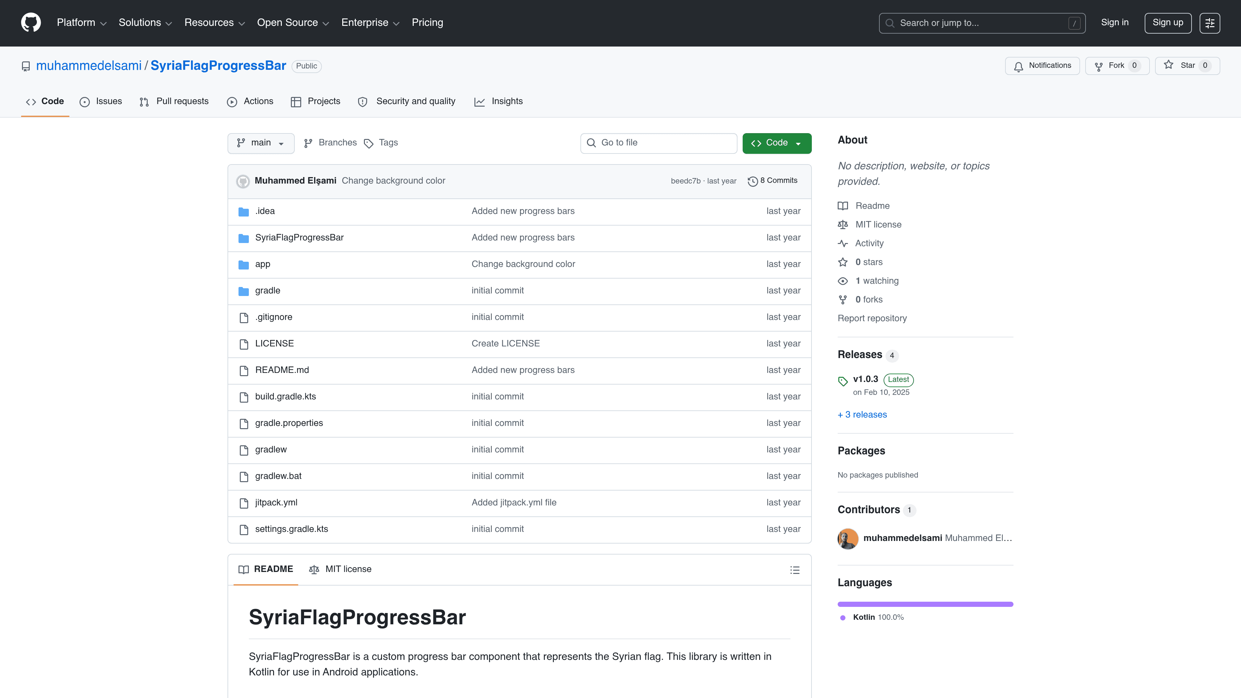Click the v1.0.3 release tag icon
This screenshot has height=698, width=1241.
(843, 381)
